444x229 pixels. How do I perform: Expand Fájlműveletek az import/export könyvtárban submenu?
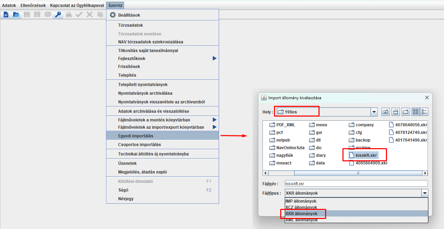(x=162, y=127)
